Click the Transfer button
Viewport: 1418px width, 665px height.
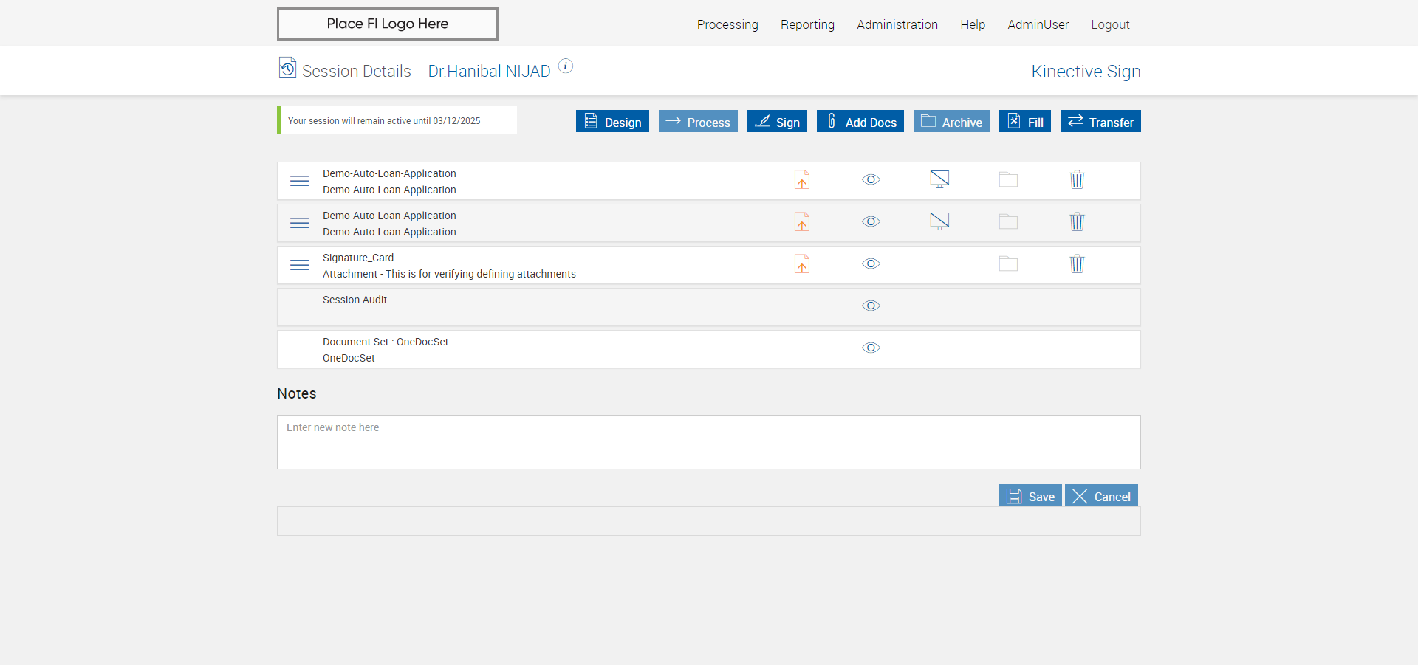tap(1100, 121)
